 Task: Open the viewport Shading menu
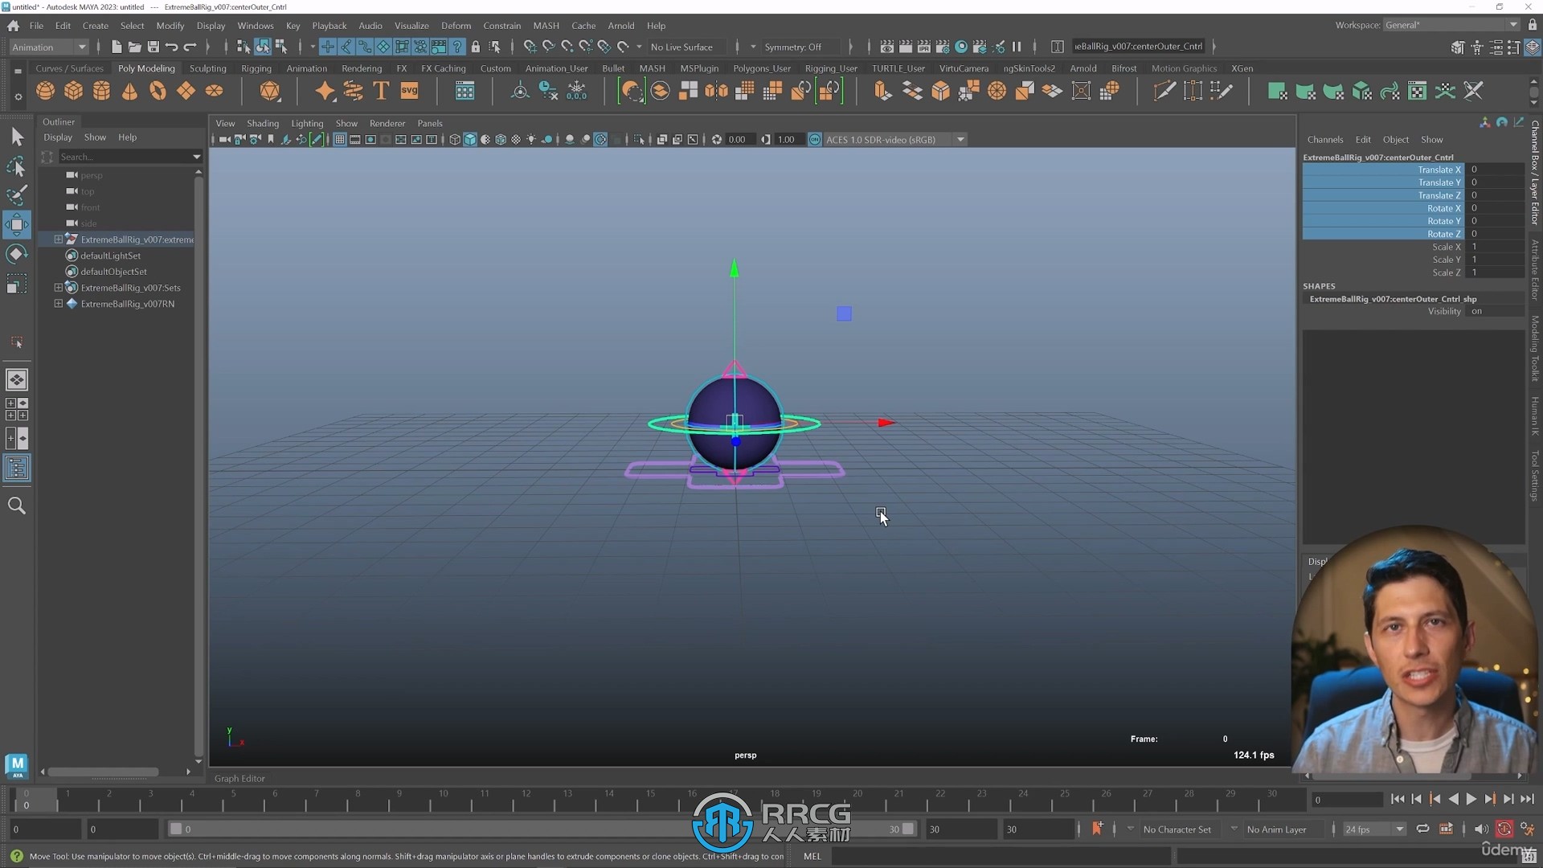[263, 123]
